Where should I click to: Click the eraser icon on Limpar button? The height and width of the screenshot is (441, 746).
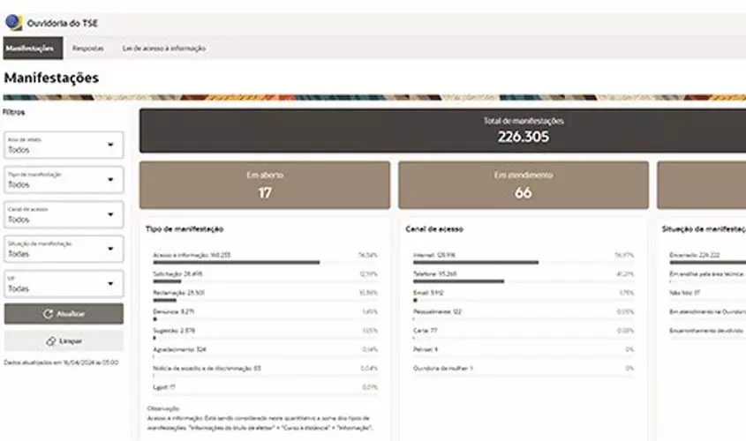tap(51, 341)
